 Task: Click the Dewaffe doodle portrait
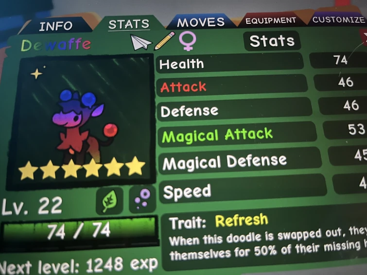81,121
